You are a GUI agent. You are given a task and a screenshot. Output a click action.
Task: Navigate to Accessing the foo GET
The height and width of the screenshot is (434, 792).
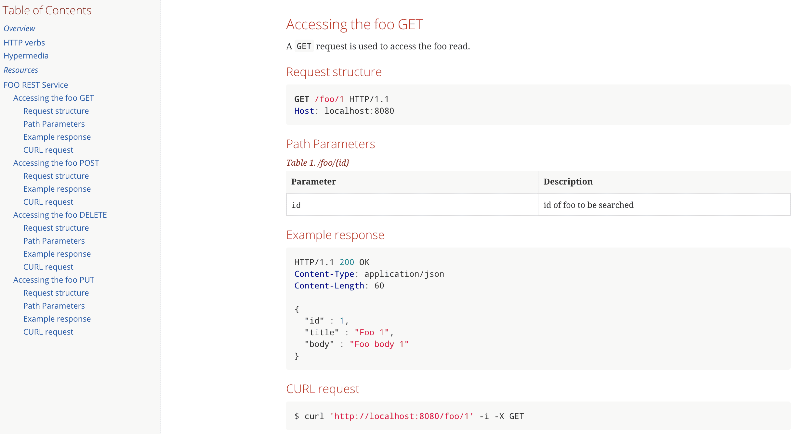click(x=54, y=98)
